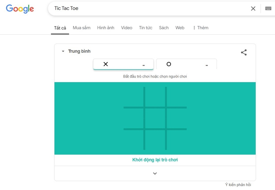Choose to play as X
Image resolution: width=275 pixels, height=190 pixels.
coord(123,64)
